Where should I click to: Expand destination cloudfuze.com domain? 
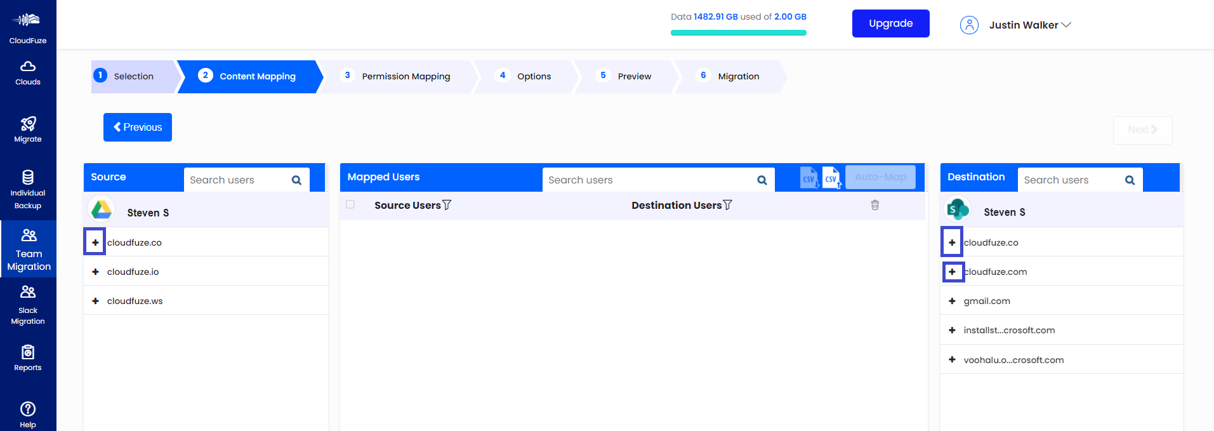click(952, 272)
